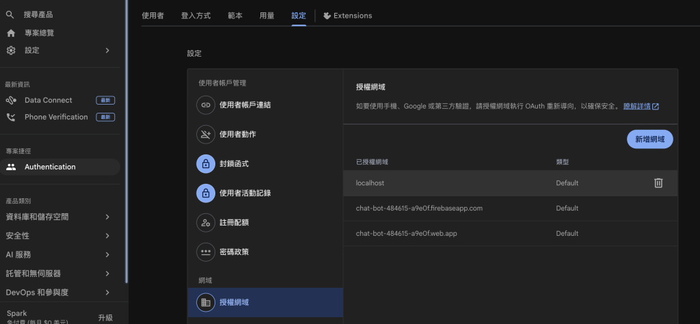Click Default type in web.app row
The image size is (700, 324).
tap(567, 233)
